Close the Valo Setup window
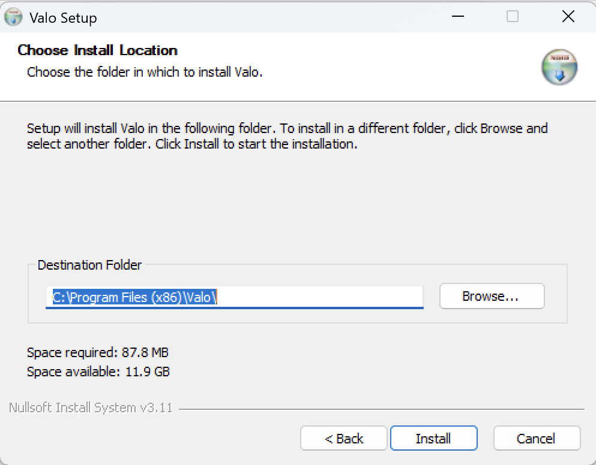This screenshot has width=596, height=465. coord(568,17)
